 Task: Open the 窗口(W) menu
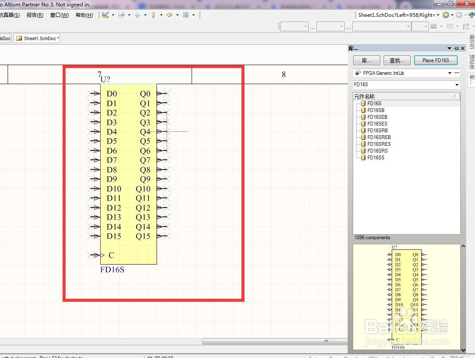coord(59,15)
